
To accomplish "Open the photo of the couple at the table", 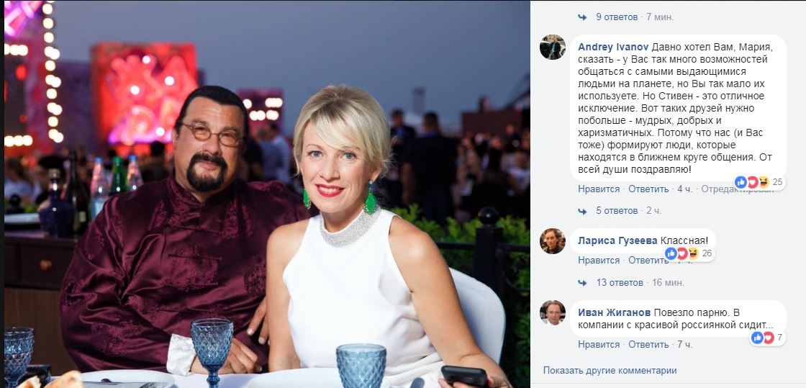I will (x=266, y=194).
